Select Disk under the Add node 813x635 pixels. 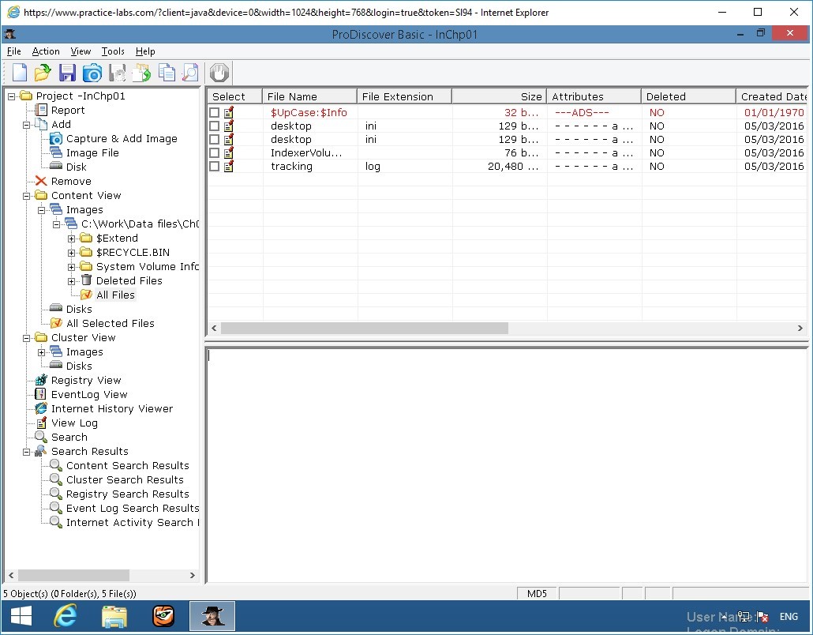tap(77, 167)
